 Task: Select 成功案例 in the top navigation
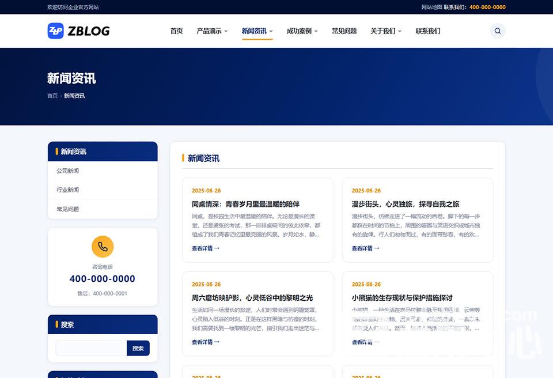[x=299, y=31]
